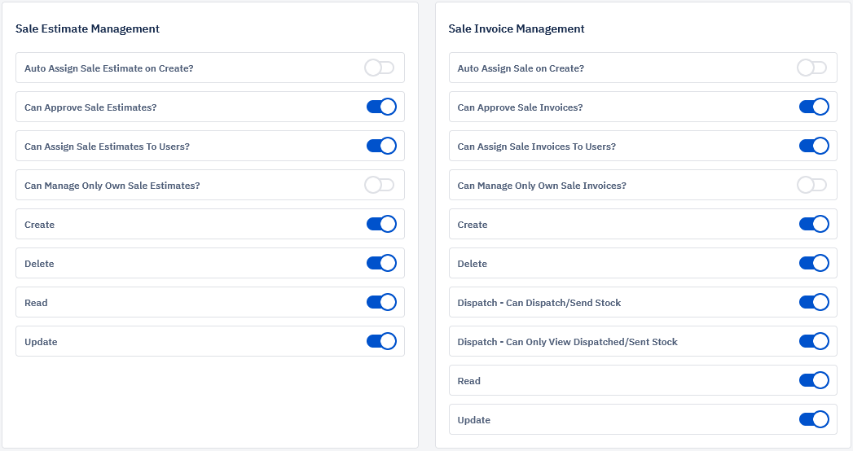Disable Can Approve Sale Estimates toggle
The image size is (853, 451).
tap(380, 107)
